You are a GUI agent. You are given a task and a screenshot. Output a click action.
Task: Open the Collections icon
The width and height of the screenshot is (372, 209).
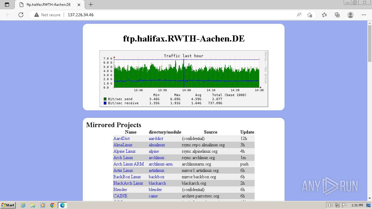tap(337, 15)
